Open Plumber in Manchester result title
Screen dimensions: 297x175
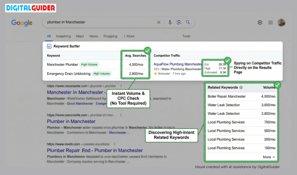click(71, 122)
